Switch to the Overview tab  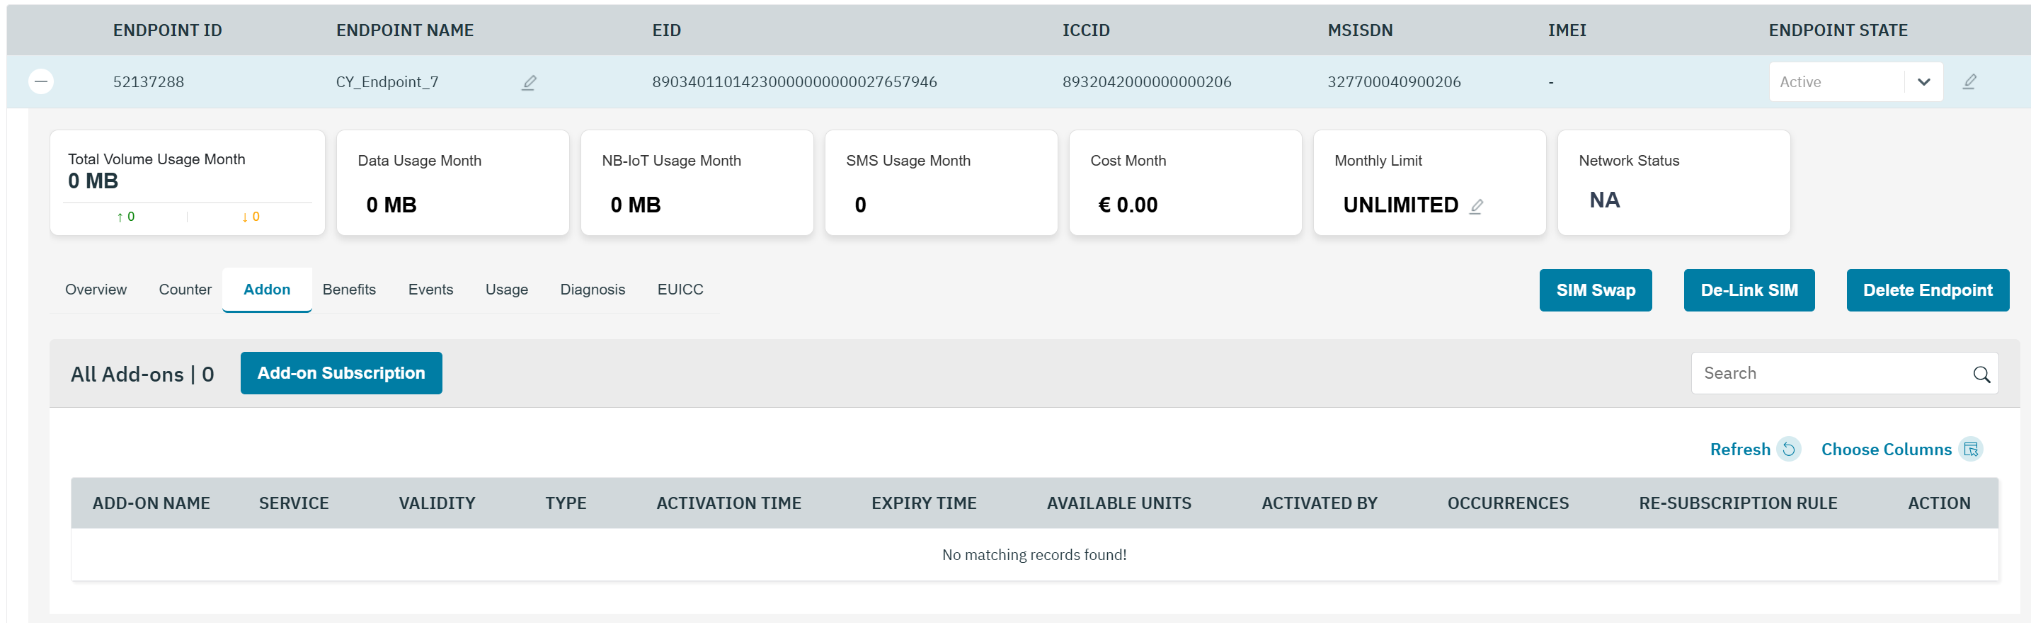(x=96, y=290)
